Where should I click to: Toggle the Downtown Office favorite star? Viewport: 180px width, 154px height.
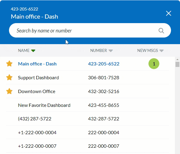click(9, 91)
